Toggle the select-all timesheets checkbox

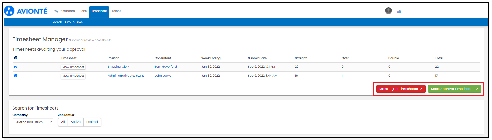pyautogui.click(x=16, y=58)
